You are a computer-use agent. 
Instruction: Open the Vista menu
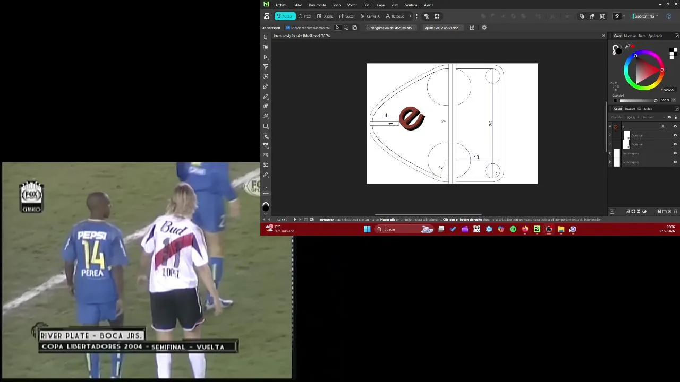coord(395,5)
